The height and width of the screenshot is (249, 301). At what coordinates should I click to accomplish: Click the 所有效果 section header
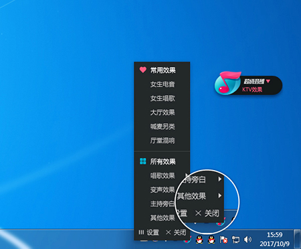163,161
